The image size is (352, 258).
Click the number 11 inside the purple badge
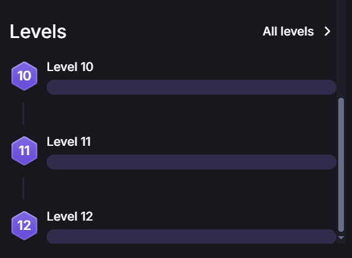pos(24,151)
